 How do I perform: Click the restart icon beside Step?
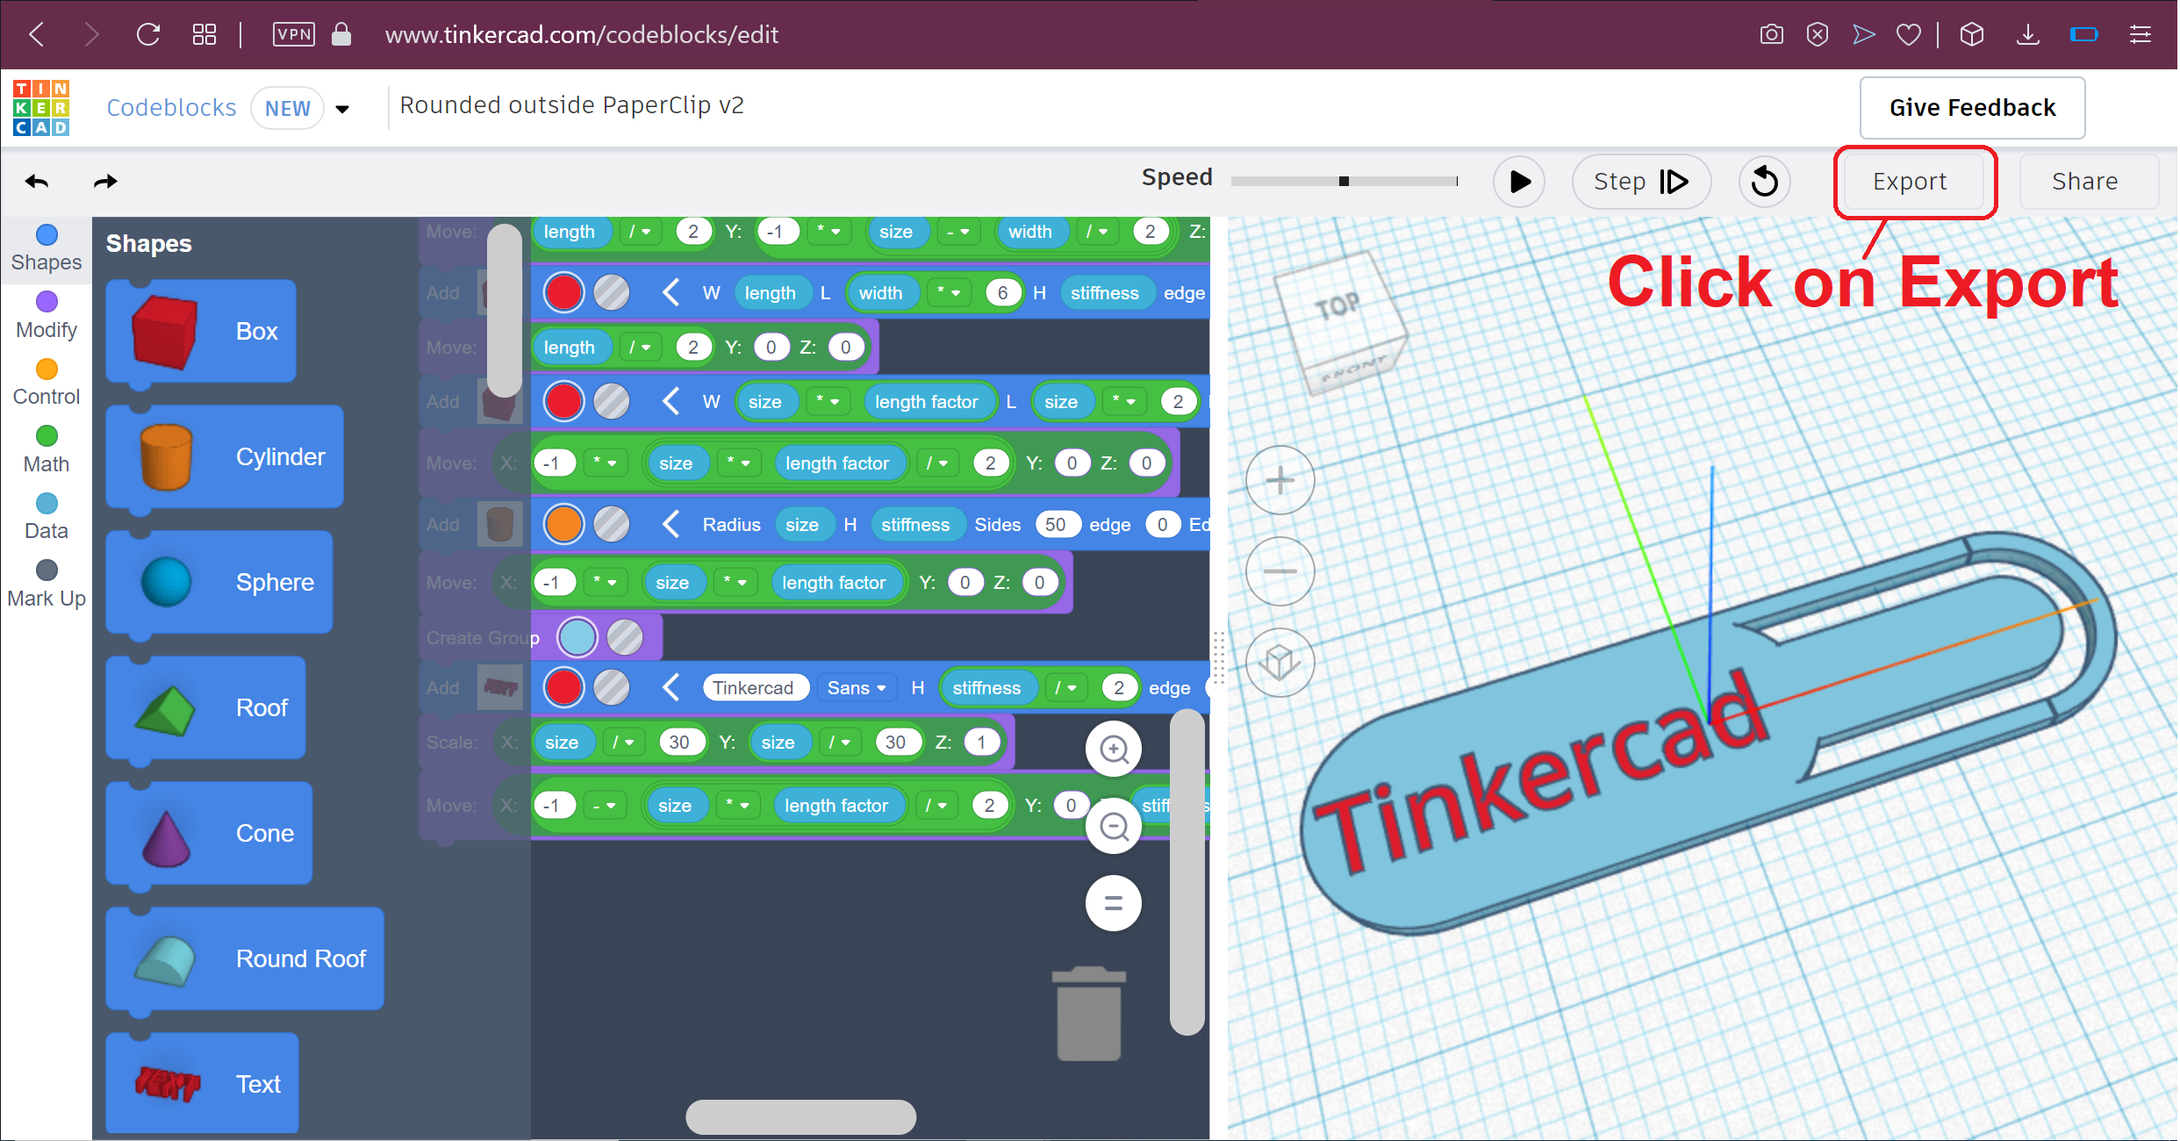tap(1764, 181)
